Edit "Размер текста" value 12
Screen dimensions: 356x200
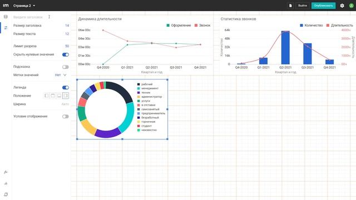67,34
